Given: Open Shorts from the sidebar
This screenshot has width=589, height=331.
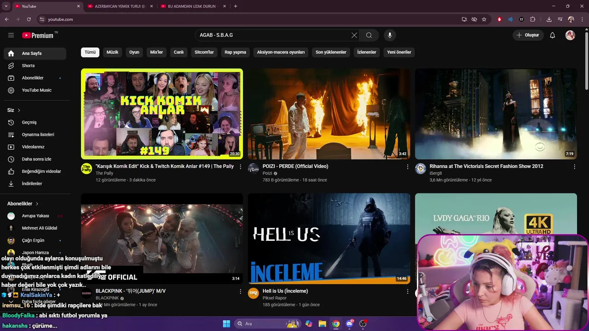Looking at the screenshot, I should [x=35, y=66].
